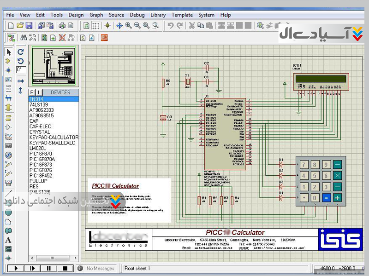Open the Debug menu

pyautogui.click(x=137, y=15)
